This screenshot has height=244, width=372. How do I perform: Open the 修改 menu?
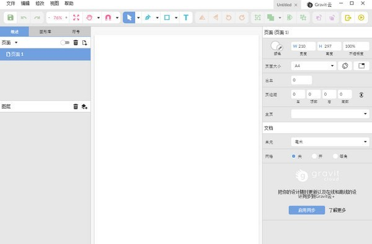point(40,4)
